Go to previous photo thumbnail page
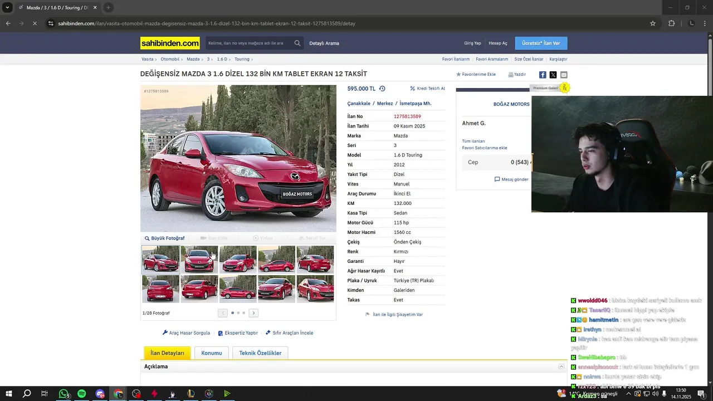 pyautogui.click(x=223, y=313)
